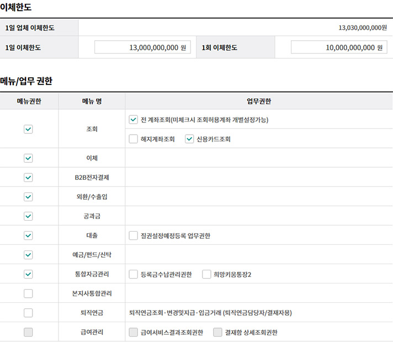Check the 희망키움통장2 checkbox
Image resolution: width=393 pixels, height=342 pixels.
click(206, 274)
